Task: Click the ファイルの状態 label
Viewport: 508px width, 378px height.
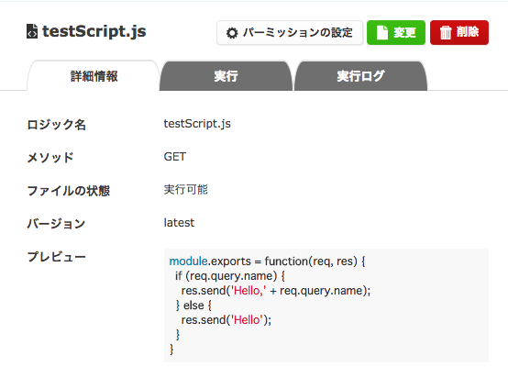Action: pyautogui.click(x=69, y=191)
